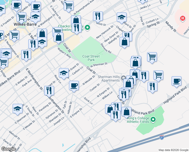The width and height of the screenshot is (189, 152).
Task: Open the coffee cup marker near N Franklin St
Action: [x=16, y=5]
